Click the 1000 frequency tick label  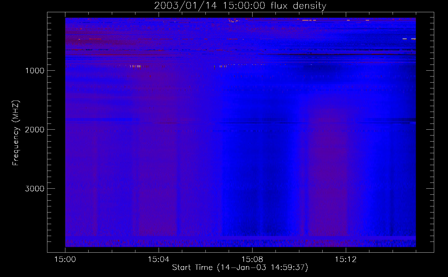click(35, 71)
